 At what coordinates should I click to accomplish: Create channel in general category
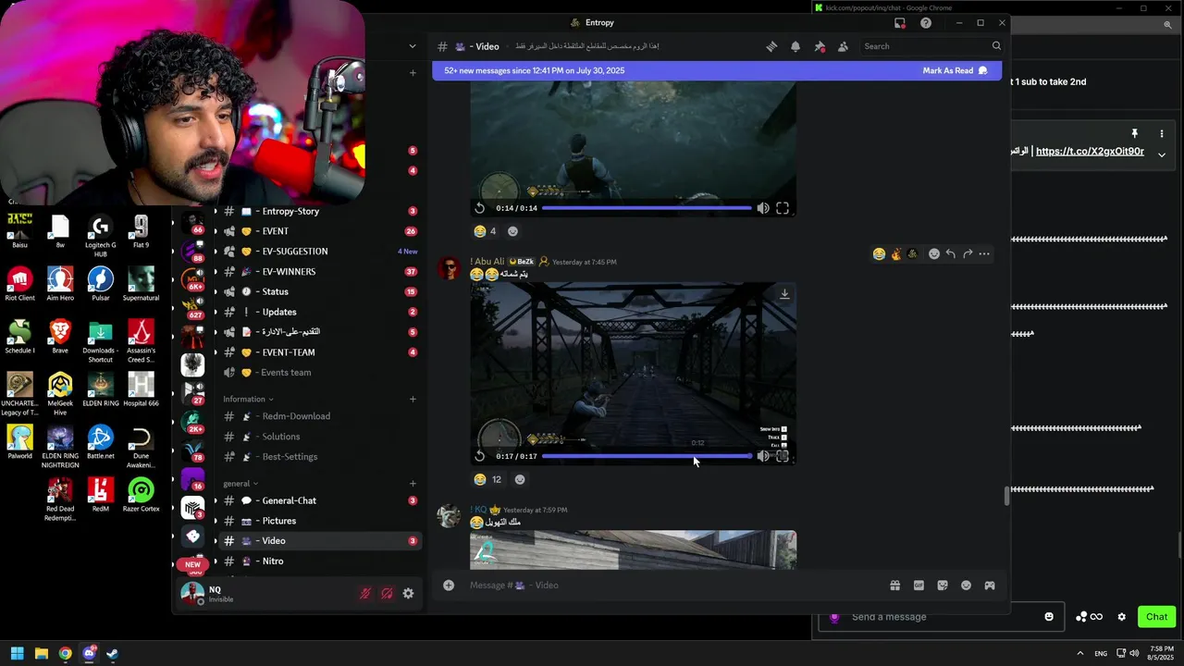click(413, 484)
